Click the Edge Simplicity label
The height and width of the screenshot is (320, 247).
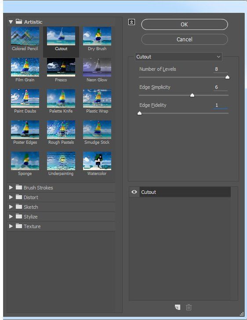coord(155,87)
